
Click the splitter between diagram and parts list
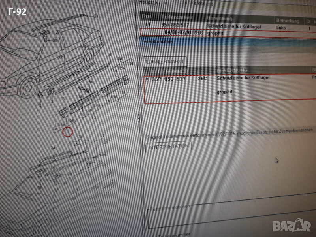point(138,118)
